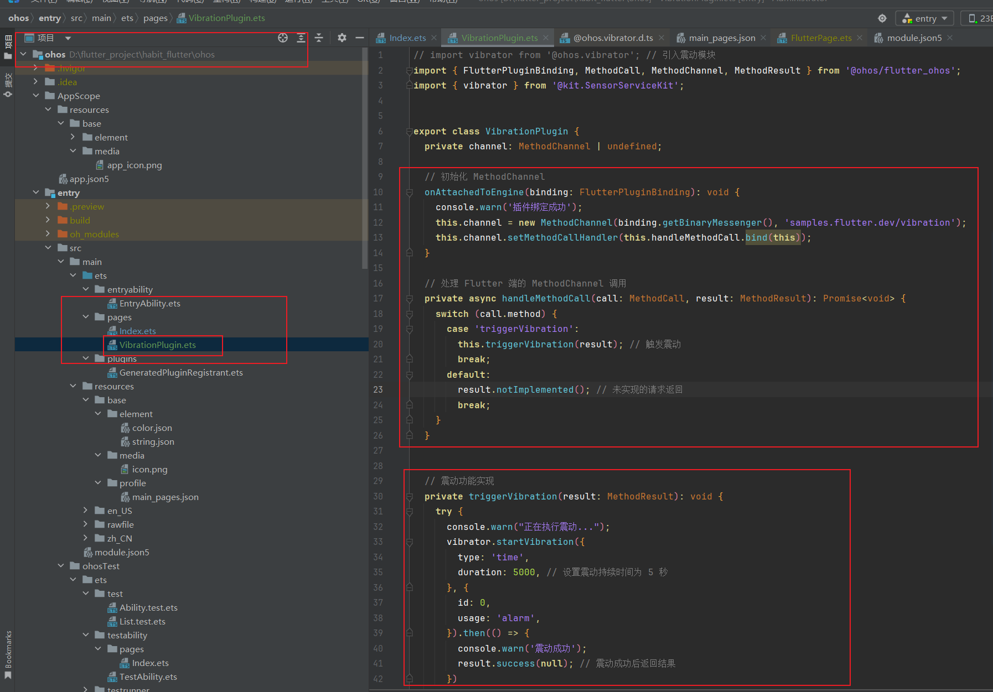
Task: Fold triggerVibration method at line 30
Action: click(x=410, y=497)
